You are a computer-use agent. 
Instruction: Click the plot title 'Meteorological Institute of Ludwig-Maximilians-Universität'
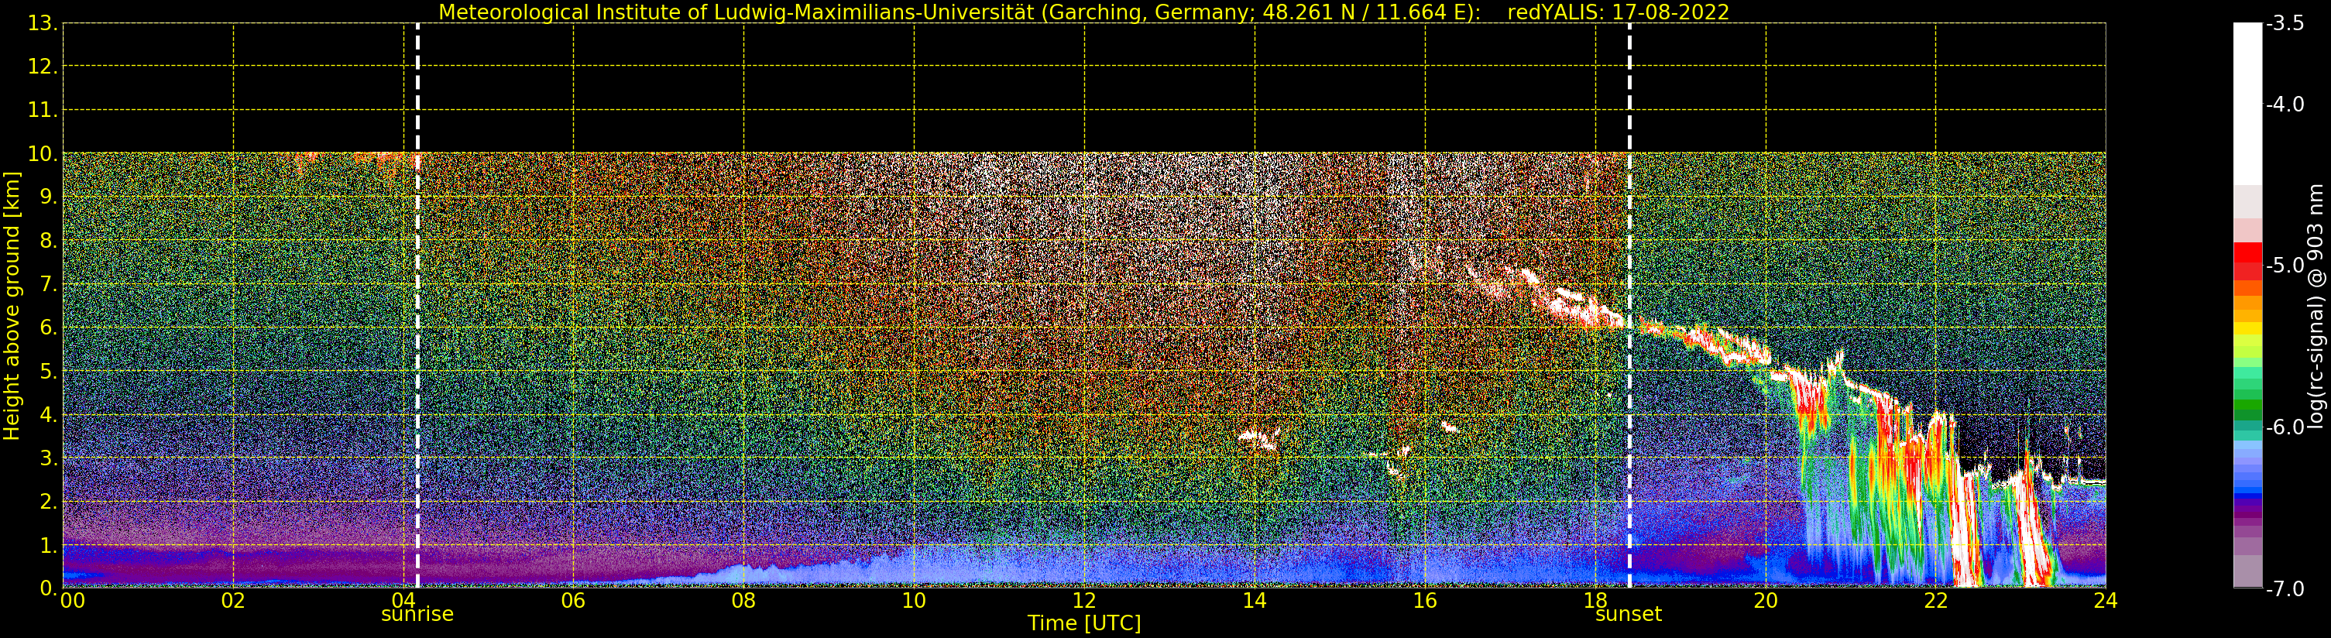(x=737, y=12)
